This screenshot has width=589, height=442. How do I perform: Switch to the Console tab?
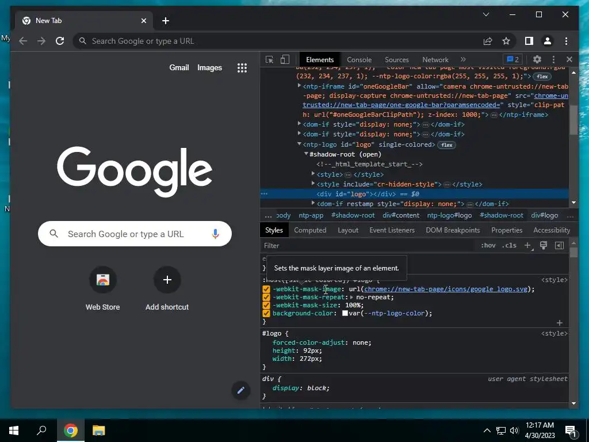click(359, 60)
